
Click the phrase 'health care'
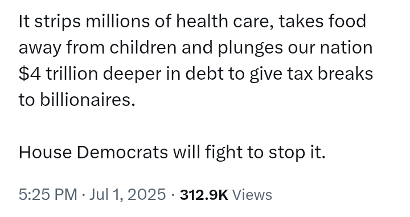tap(224, 21)
